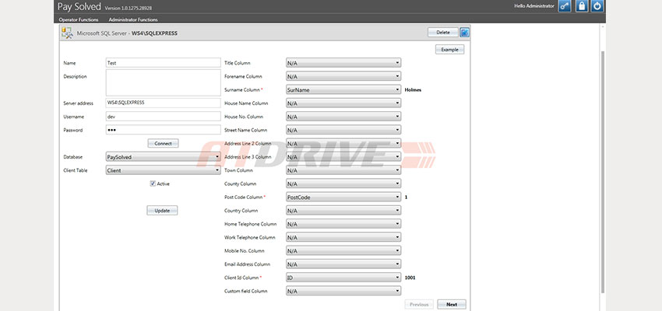662x311 pixels.
Task: Click the Name input field
Action: [x=163, y=63]
